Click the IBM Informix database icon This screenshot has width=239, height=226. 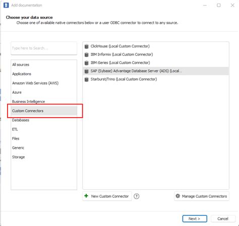tap(86, 54)
